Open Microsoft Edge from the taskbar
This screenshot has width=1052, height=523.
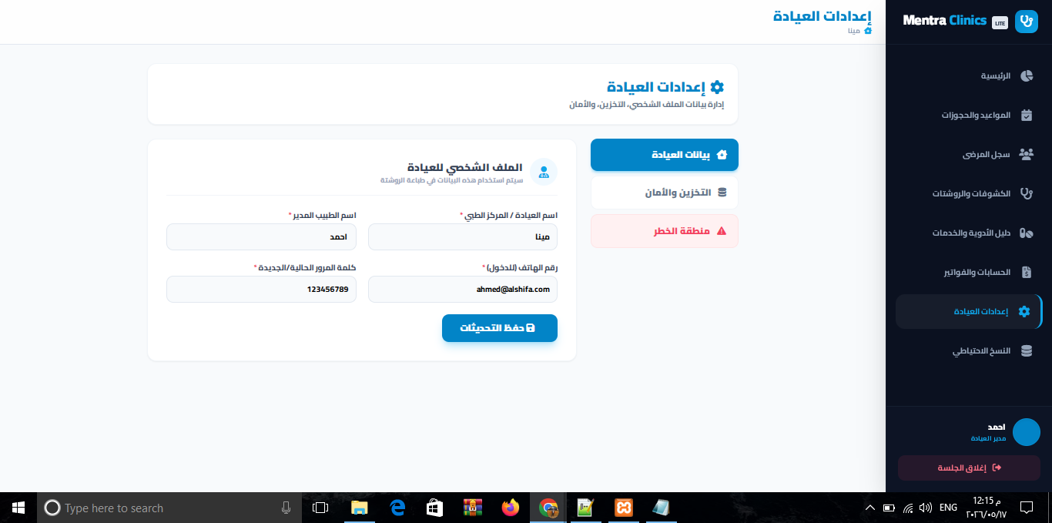tap(397, 508)
